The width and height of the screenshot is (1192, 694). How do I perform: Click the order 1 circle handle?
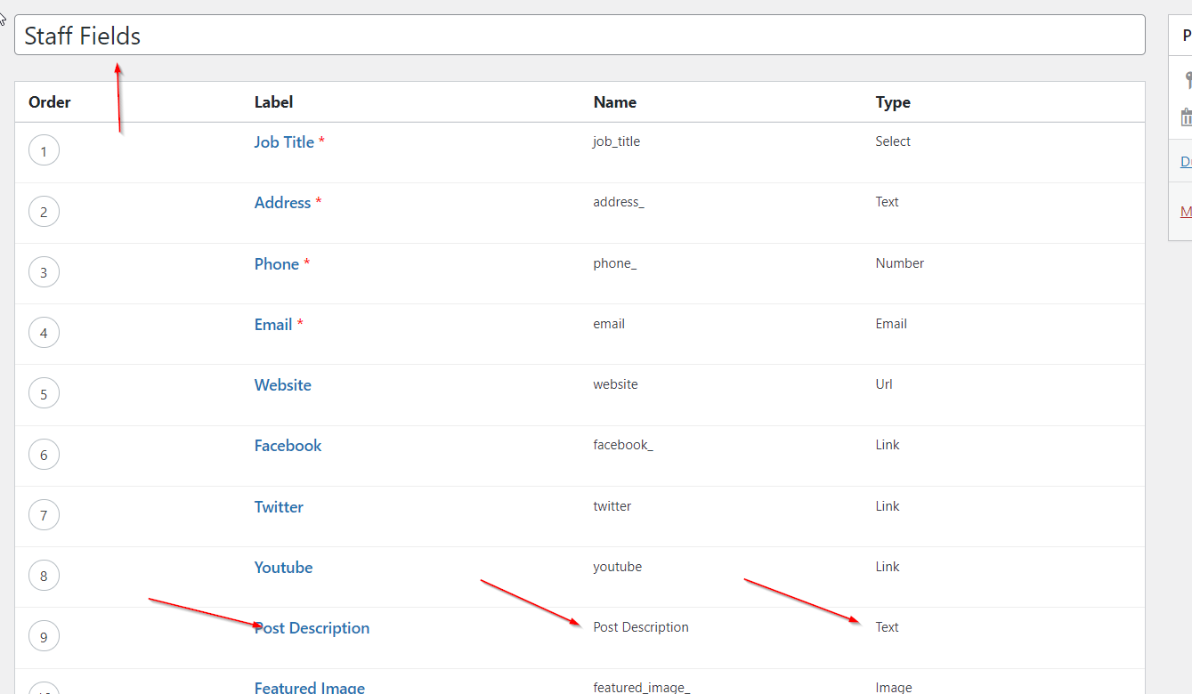pyautogui.click(x=44, y=151)
